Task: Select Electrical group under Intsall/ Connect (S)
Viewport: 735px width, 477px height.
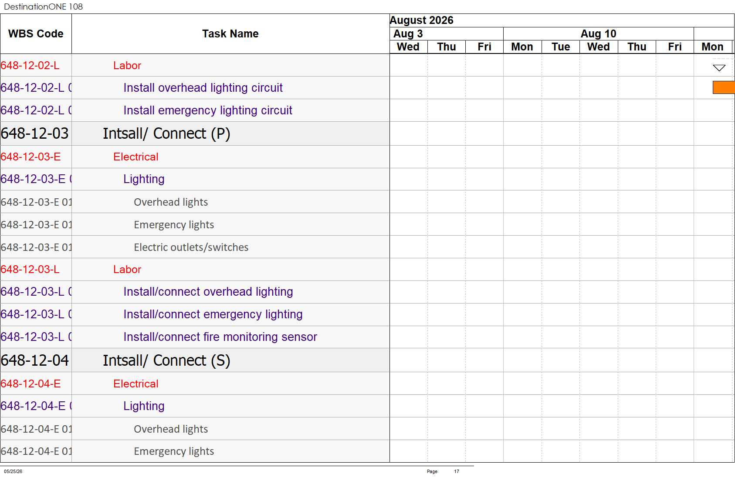Action: (136, 384)
